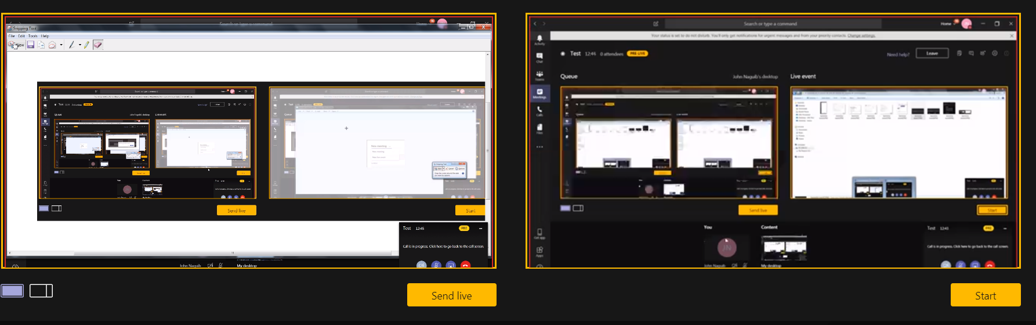Select the Snipping Tool eraser icon
This screenshot has width=1036, height=325.
98,45
